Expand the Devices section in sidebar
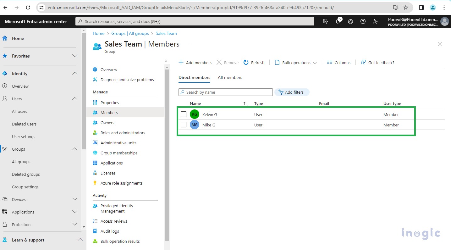The height and width of the screenshot is (250, 451). pyautogui.click(x=75, y=199)
